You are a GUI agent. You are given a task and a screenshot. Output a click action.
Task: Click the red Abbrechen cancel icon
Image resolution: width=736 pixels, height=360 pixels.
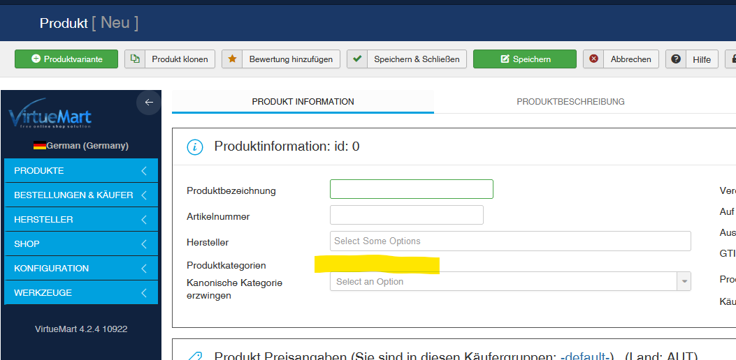pos(593,59)
